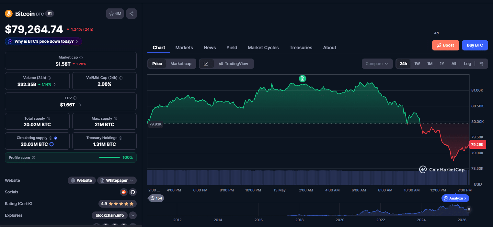Click FDV info icon

coord(75,98)
